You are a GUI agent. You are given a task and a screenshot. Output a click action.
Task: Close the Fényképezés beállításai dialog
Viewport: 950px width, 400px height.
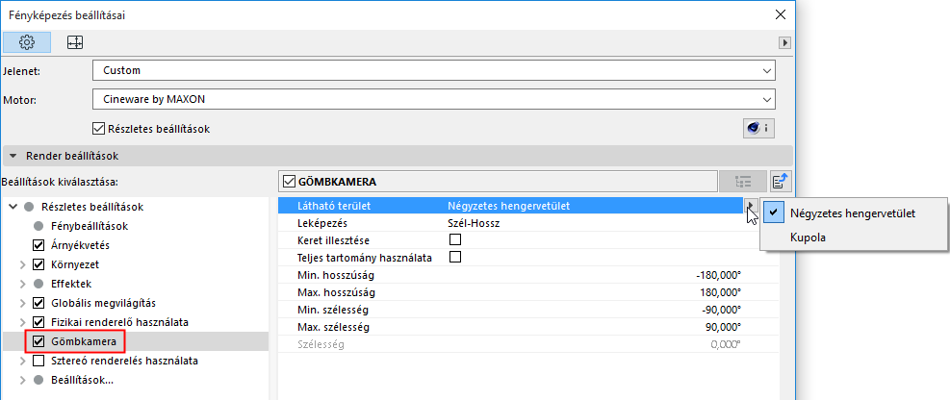tap(780, 15)
